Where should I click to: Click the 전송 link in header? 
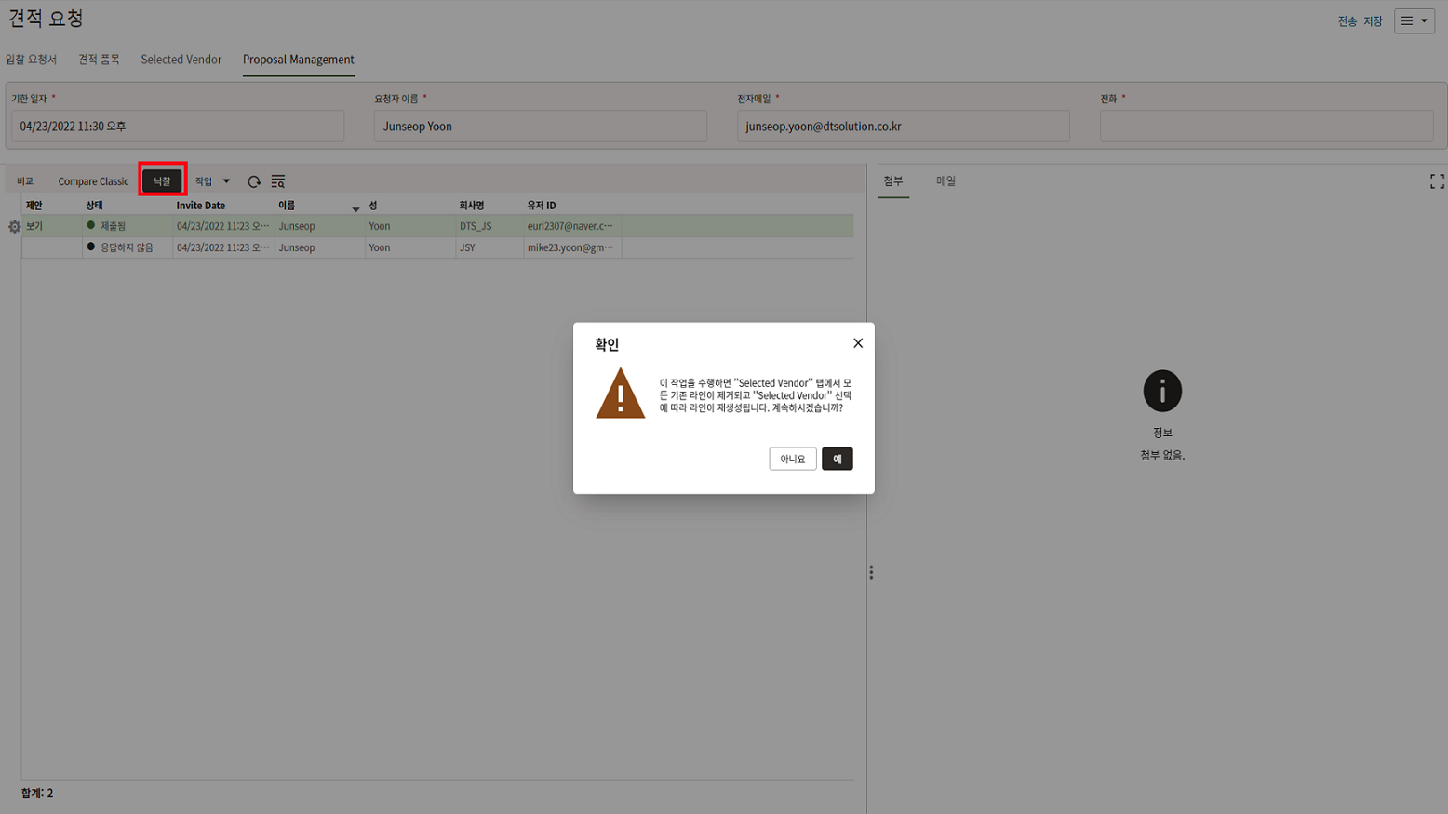click(x=1347, y=21)
